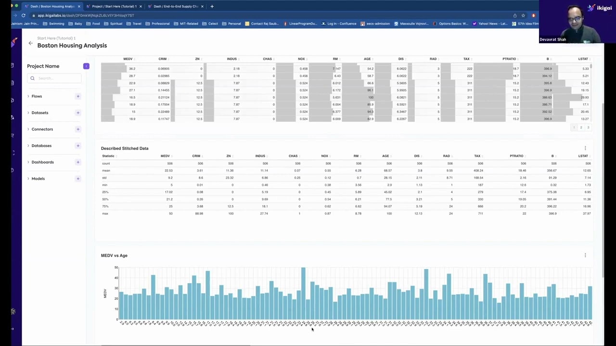This screenshot has width=616, height=346.
Task: Go back using the arrow beside Boston Housing Analysis
Action: pos(30,43)
